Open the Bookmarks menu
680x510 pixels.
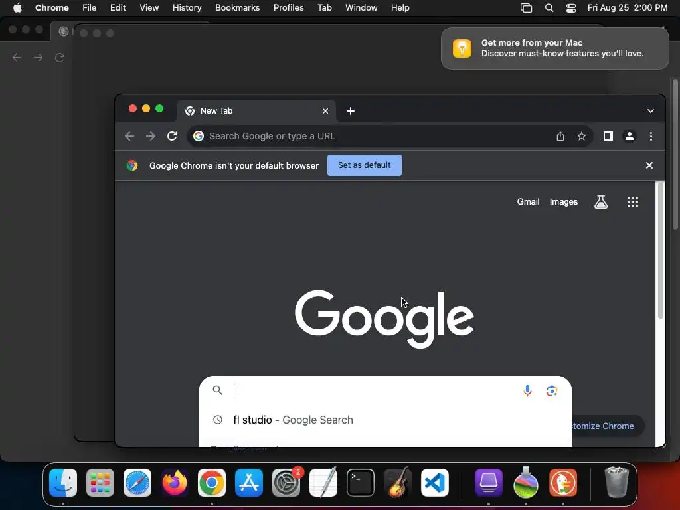click(237, 7)
